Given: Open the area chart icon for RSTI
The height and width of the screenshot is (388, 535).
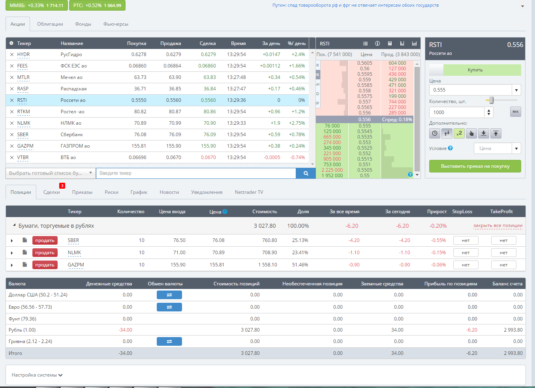Looking at the screenshot, I should (414, 43).
